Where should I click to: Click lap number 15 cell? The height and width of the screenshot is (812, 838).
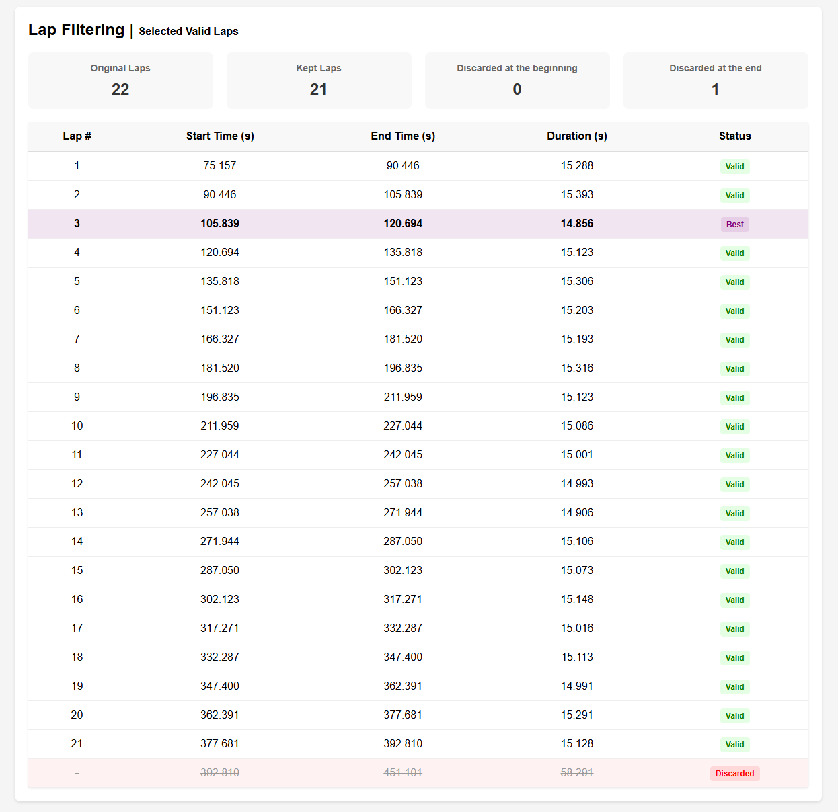point(77,571)
